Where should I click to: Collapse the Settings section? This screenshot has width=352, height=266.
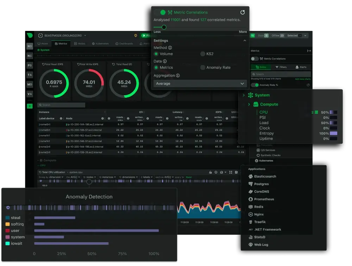[x=245, y=40]
